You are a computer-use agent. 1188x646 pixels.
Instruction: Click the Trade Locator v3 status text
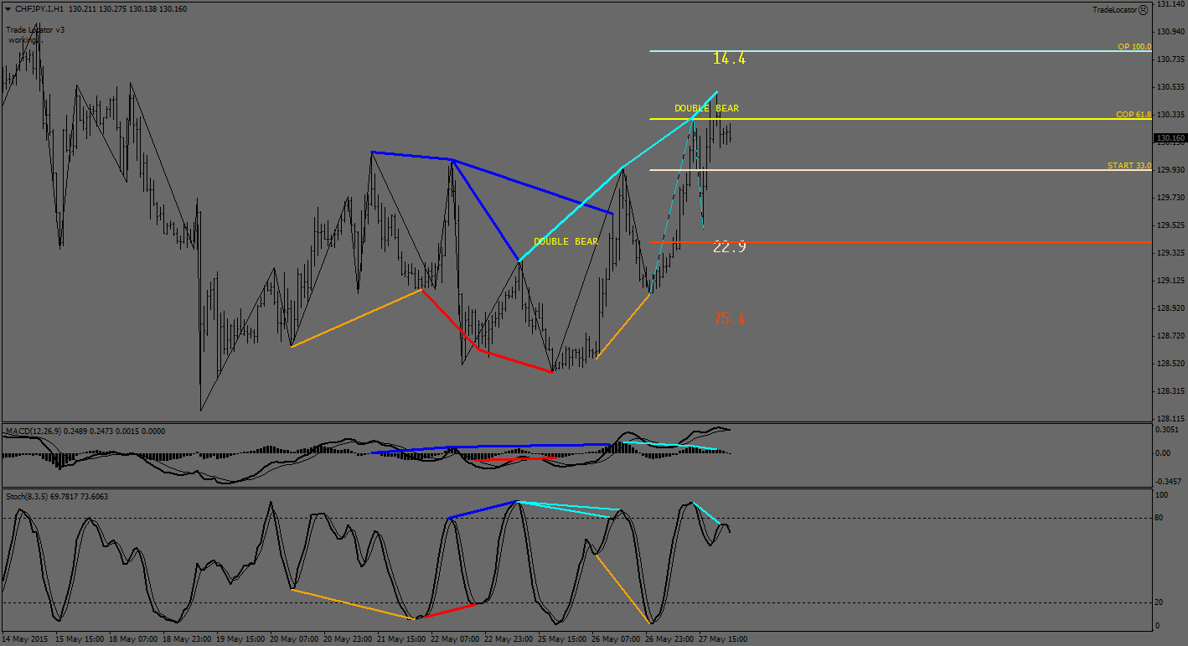click(35, 30)
